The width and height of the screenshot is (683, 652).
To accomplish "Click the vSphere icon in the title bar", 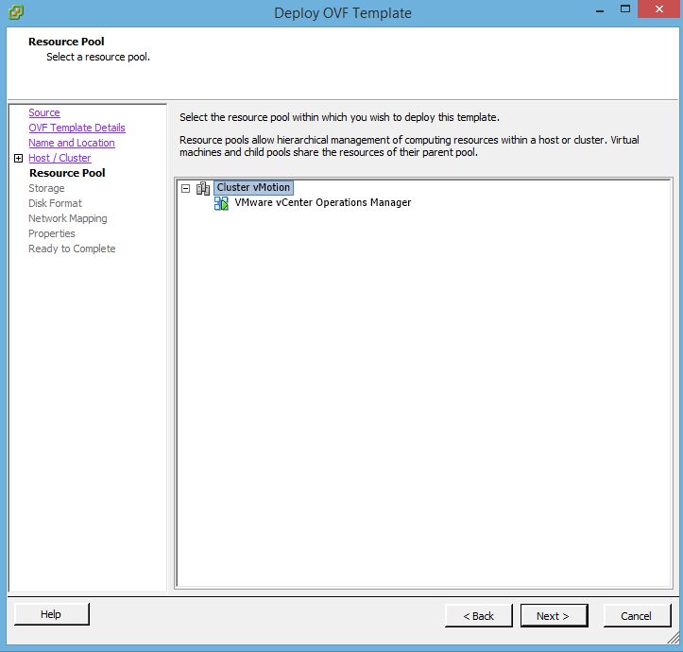I will (x=16, y=12).
